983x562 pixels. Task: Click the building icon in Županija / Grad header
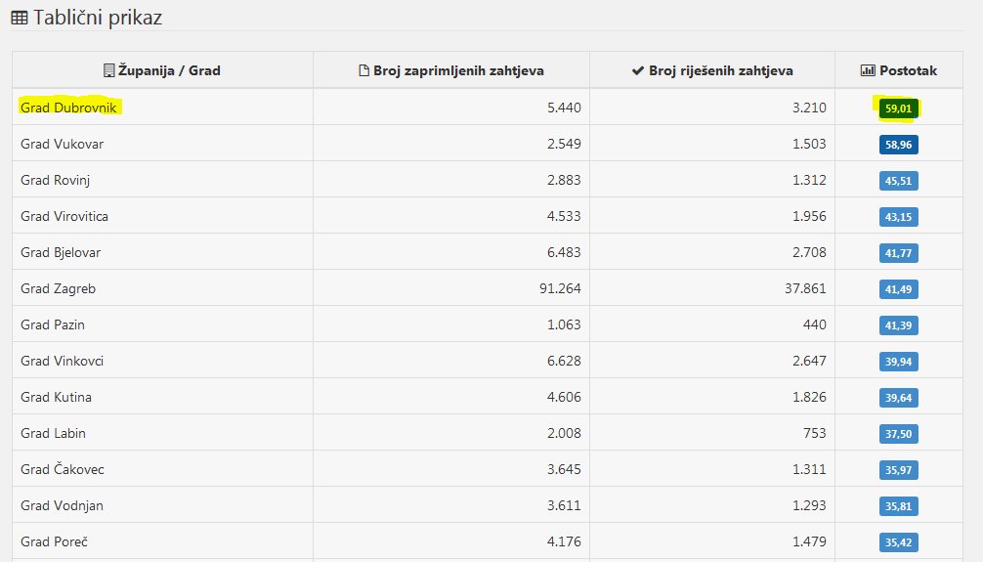(108, 70)
